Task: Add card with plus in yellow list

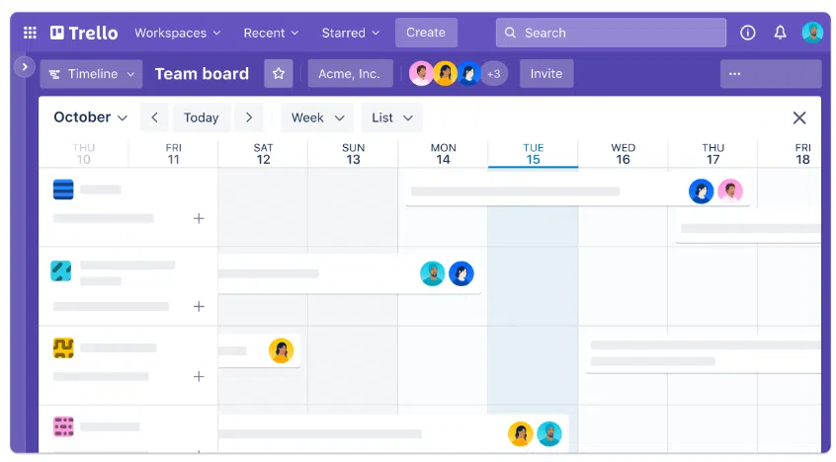Action: pos(199,376)
